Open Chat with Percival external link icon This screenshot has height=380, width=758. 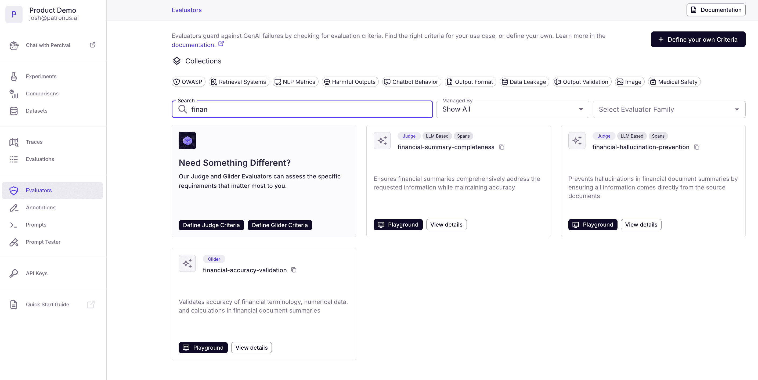click(x=92, y=45)
